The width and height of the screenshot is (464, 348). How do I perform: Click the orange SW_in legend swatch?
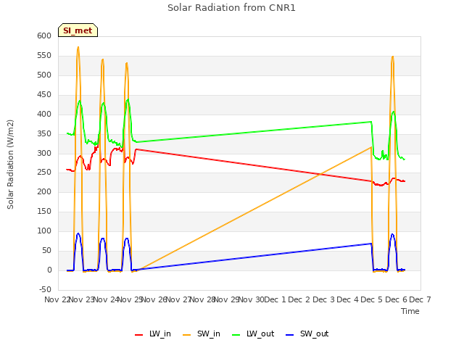point(187,335)
